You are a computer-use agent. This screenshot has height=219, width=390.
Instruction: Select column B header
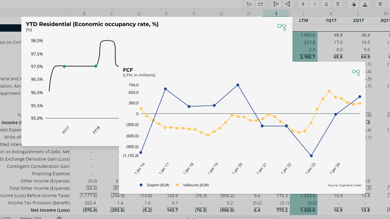click(84, 13)
